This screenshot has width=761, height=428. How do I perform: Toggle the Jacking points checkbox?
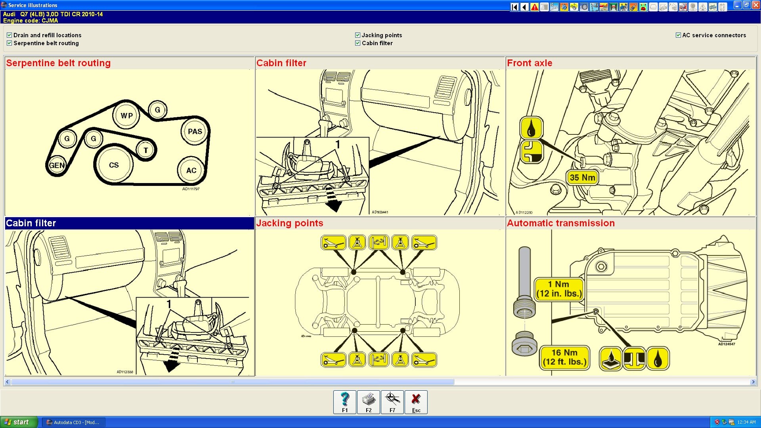[357, 35]
